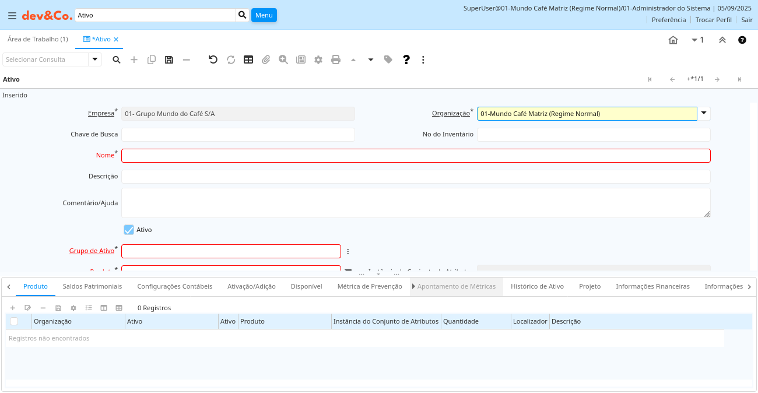Open the Configurações Contábeis tab
758x393 pixels.
175,286
